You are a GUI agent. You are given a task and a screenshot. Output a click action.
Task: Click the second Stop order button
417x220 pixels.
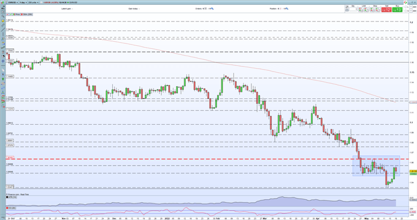click(378, 10)
